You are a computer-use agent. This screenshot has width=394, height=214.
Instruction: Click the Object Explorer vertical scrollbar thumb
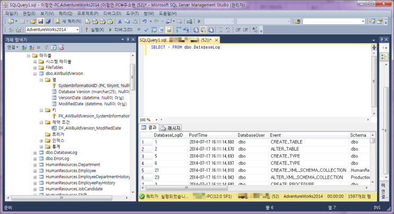tap(133, 77)
